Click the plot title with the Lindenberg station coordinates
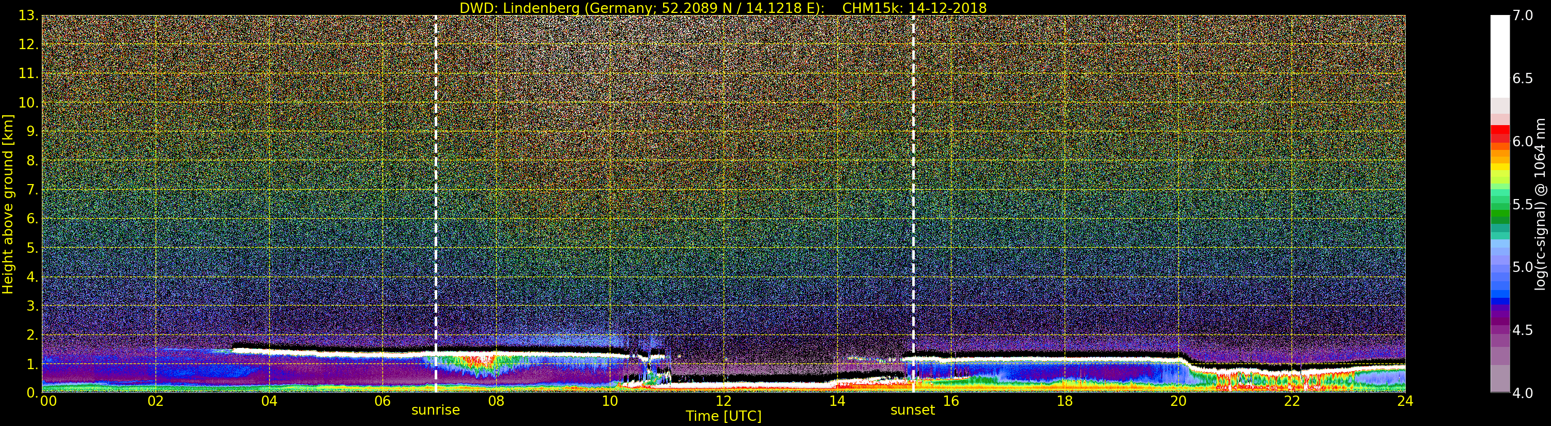Image resolution: width=1551 pixels, height=426 pixels. click(x=723, y=8)
